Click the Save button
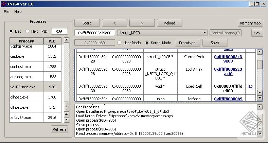 [215, 43]
